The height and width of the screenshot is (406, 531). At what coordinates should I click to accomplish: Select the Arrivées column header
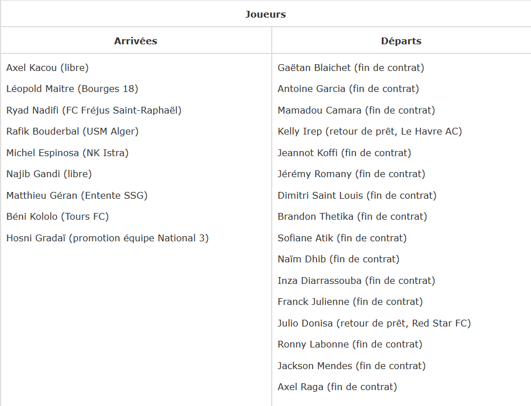point(136,41)
